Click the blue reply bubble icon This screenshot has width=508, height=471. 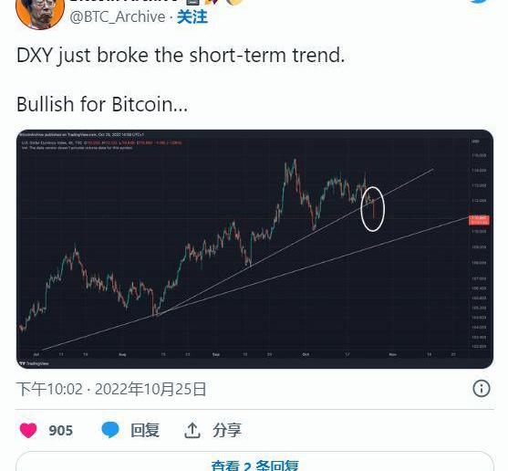tap(110, 430)
